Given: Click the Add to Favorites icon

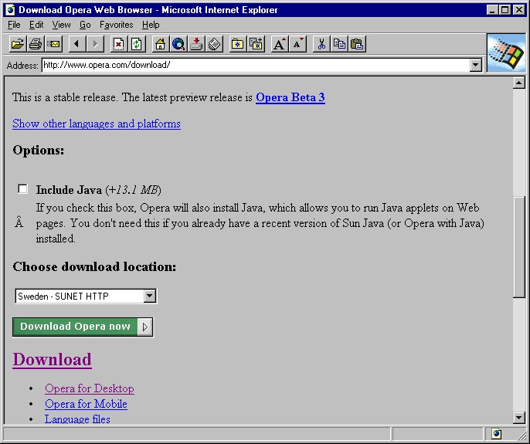Looking at the screenshot, I should [x=256, y=44].
